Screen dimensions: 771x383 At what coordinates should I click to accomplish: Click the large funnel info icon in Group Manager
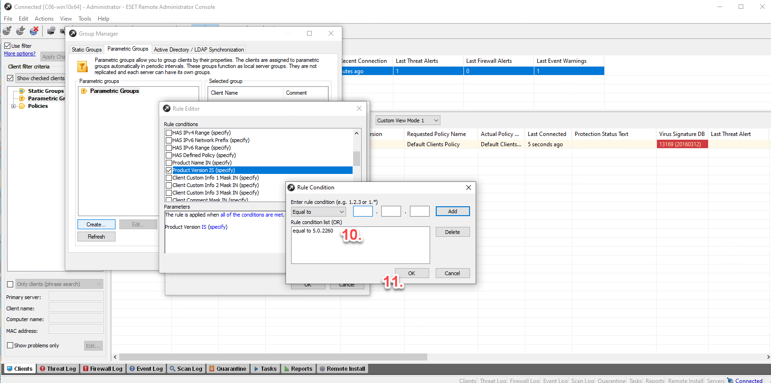[x=83, y=67]
